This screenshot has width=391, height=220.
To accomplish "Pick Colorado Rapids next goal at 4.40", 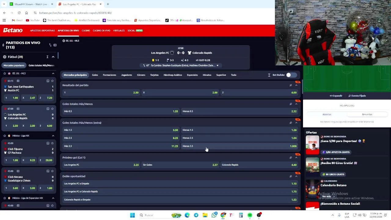I will (259, 165).
